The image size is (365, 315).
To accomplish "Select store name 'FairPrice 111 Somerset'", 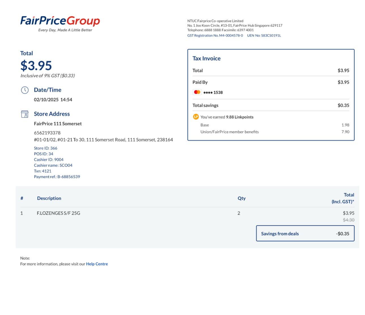I will pyautogui.click(x=58, y=124).
